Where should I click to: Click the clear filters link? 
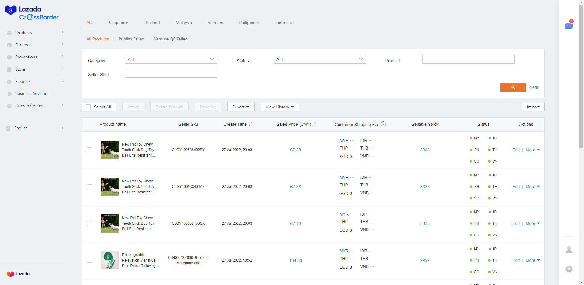coord(534,87)
